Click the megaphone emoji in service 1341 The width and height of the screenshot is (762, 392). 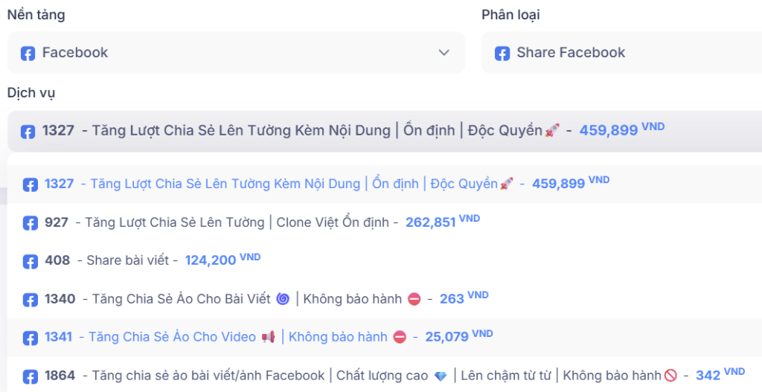(269, 338)
